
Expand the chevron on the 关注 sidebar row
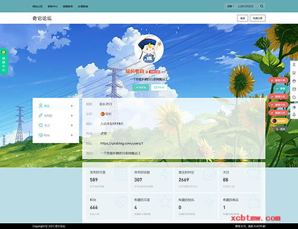tap(72, 126)
